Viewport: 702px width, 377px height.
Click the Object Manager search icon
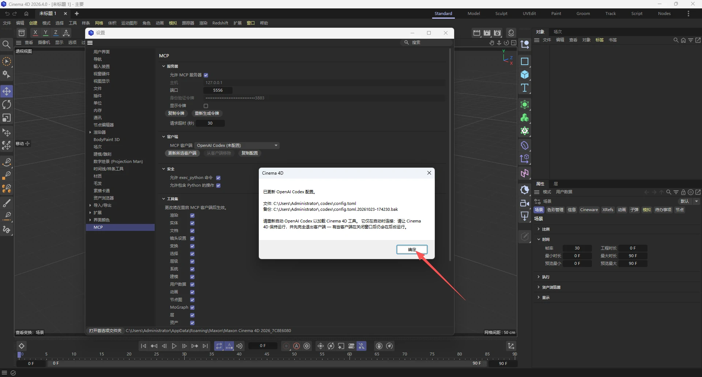676,40
